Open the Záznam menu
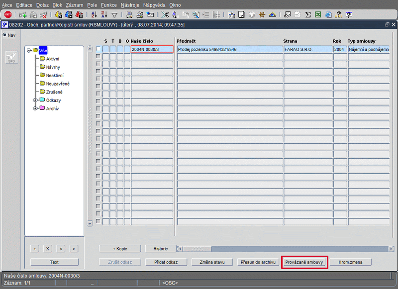 click(74, 5)
